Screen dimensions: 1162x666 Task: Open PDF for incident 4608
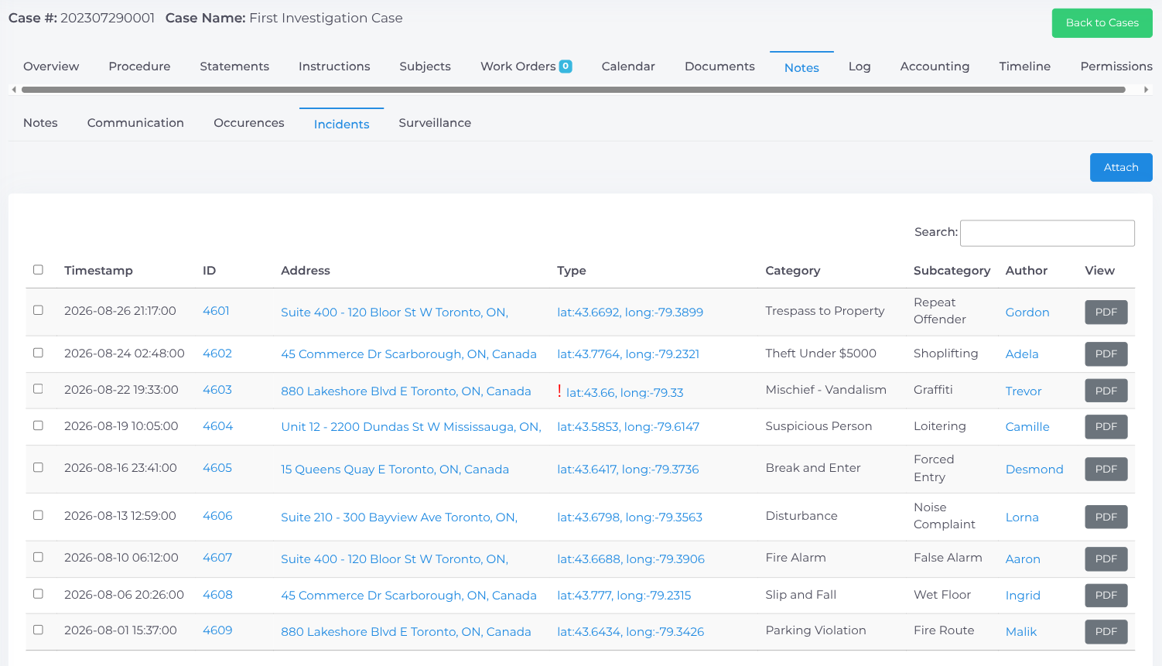(1106, 596)
